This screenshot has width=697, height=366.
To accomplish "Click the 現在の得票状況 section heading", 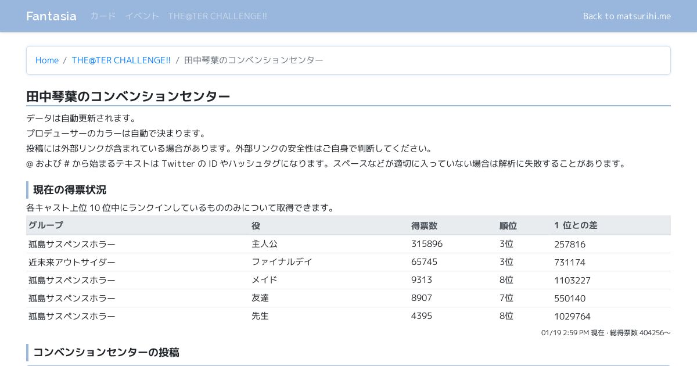I will [70, 190].
